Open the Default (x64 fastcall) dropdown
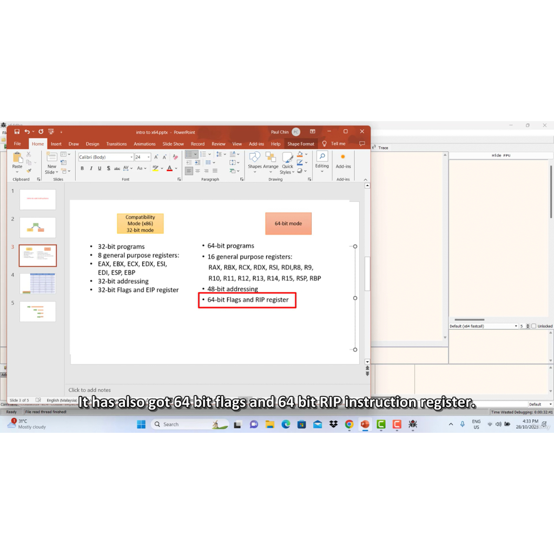Image resolution: width=554 pixels, height=554 pixels. click(x=483, y=326)
